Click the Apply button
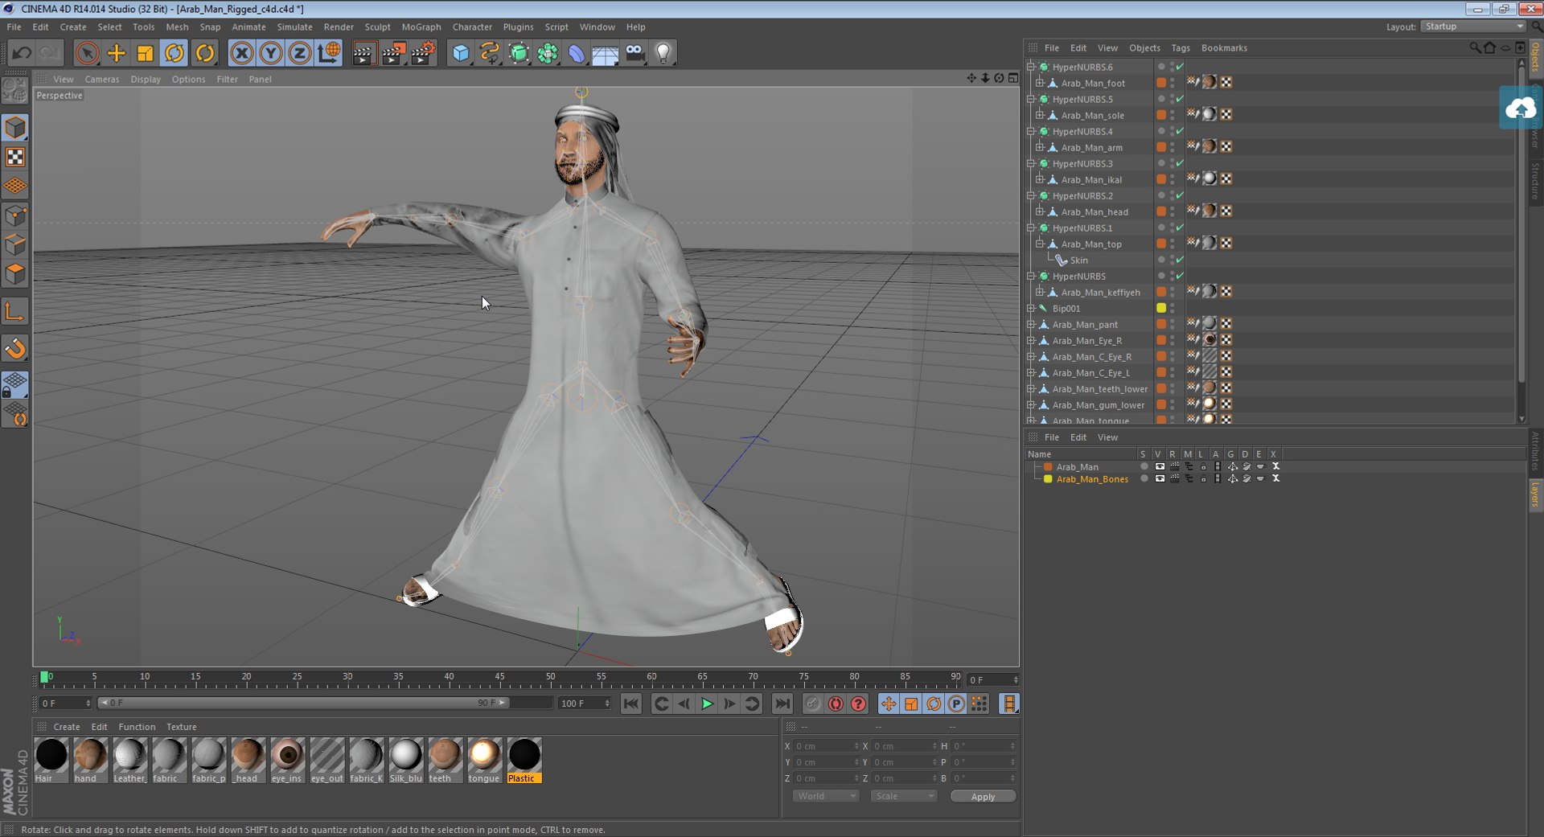 tap(983, 796)
